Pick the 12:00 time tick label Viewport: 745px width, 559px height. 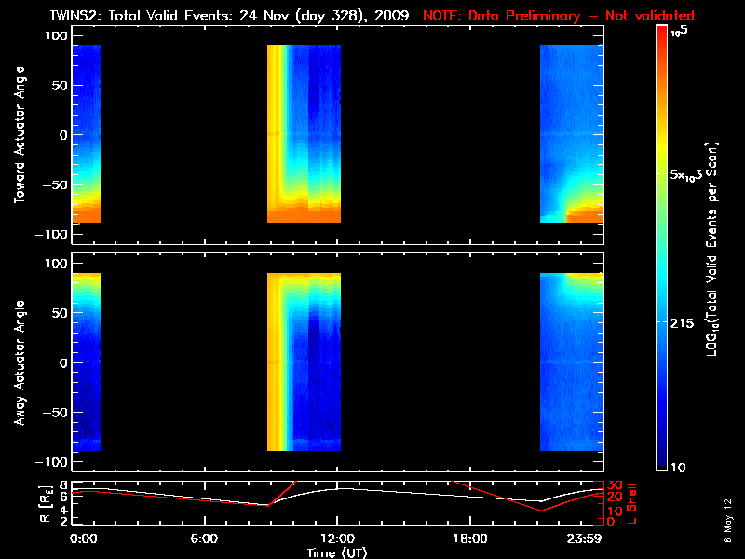(x=336, y=539)
